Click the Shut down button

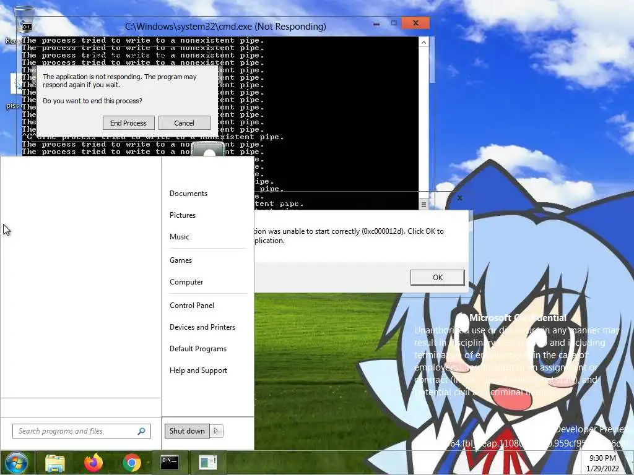187,431
